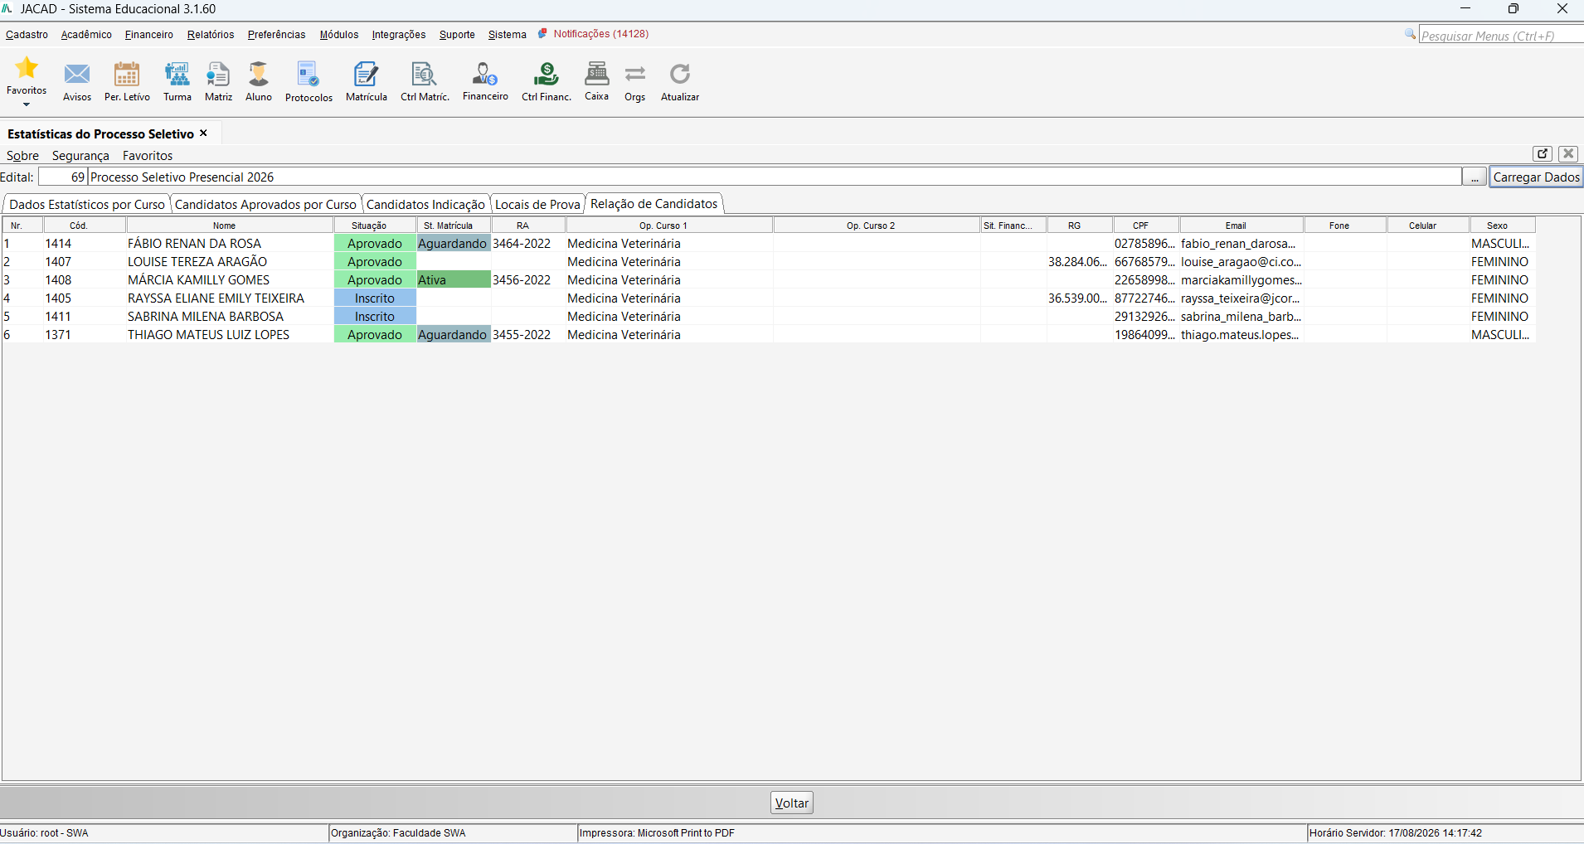Open the Acadêmico menu
The width and height of the screenshot is (1584, 844).
click(86, 35)
